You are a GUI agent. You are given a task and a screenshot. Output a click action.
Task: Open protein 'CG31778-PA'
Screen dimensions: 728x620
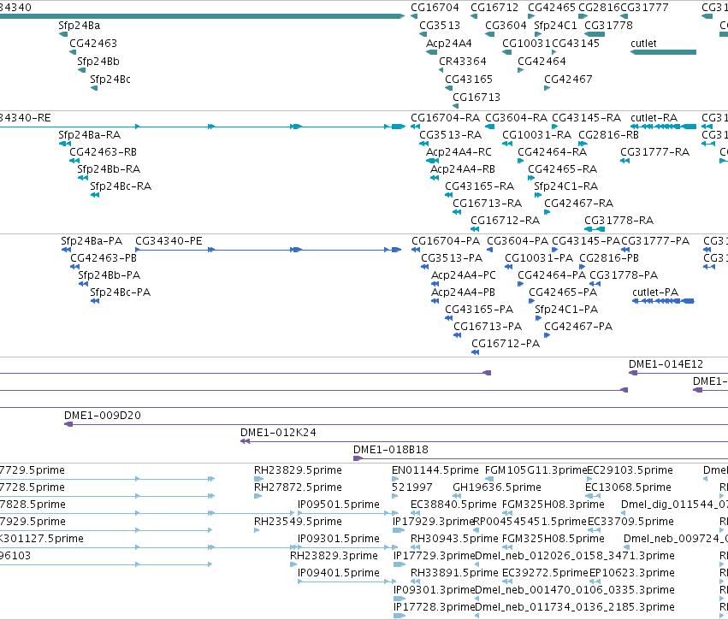pos(624,275)
